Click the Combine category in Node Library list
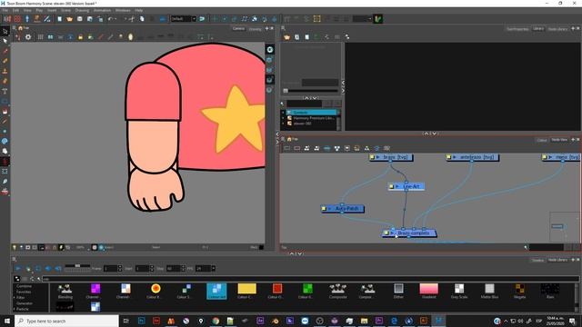The width and height of the screenshot is (582, 327). tap(24, 286)
